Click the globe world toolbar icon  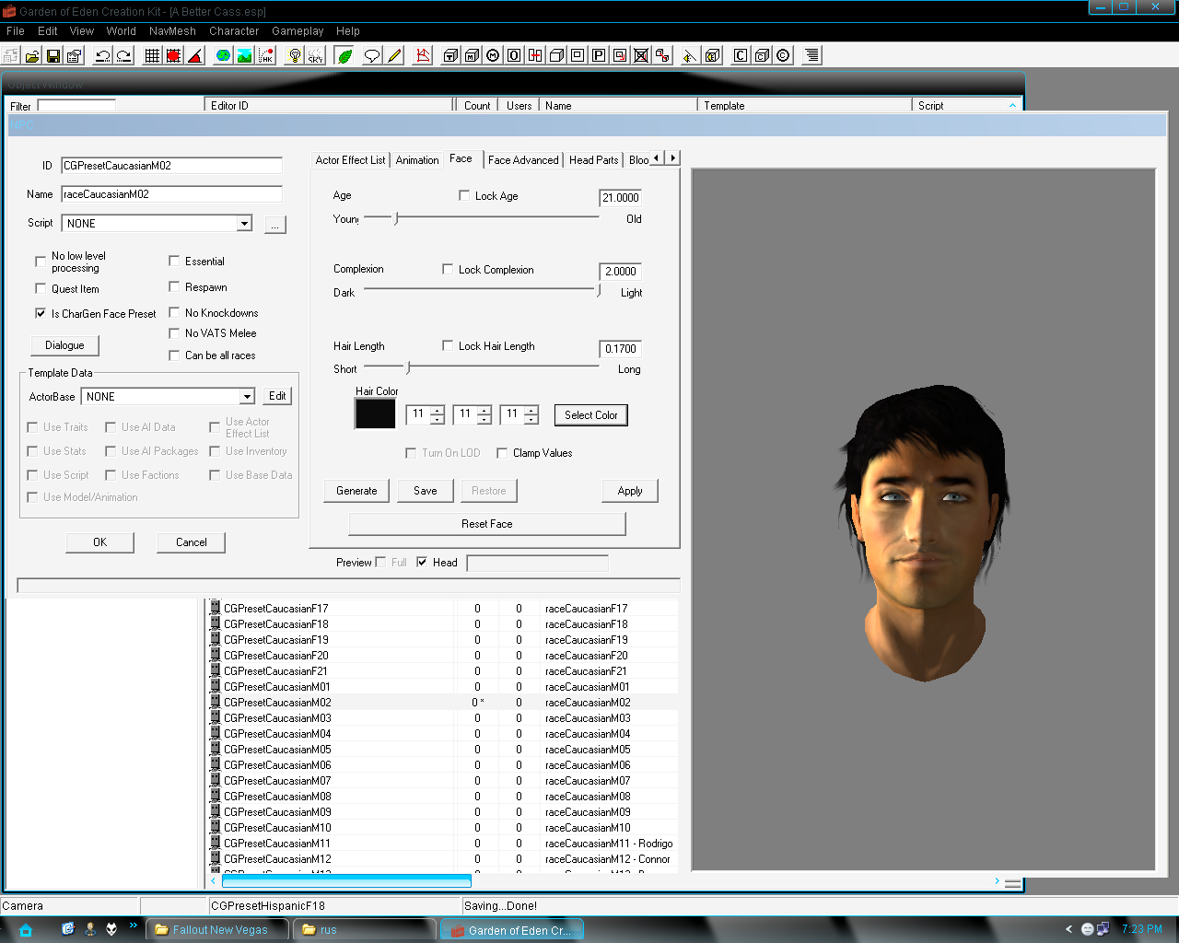pos(223,56)
